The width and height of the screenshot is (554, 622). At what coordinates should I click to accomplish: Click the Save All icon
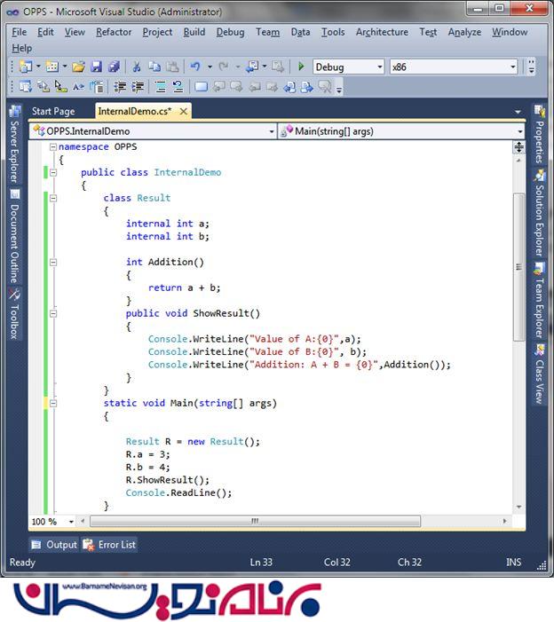[114, 67]
